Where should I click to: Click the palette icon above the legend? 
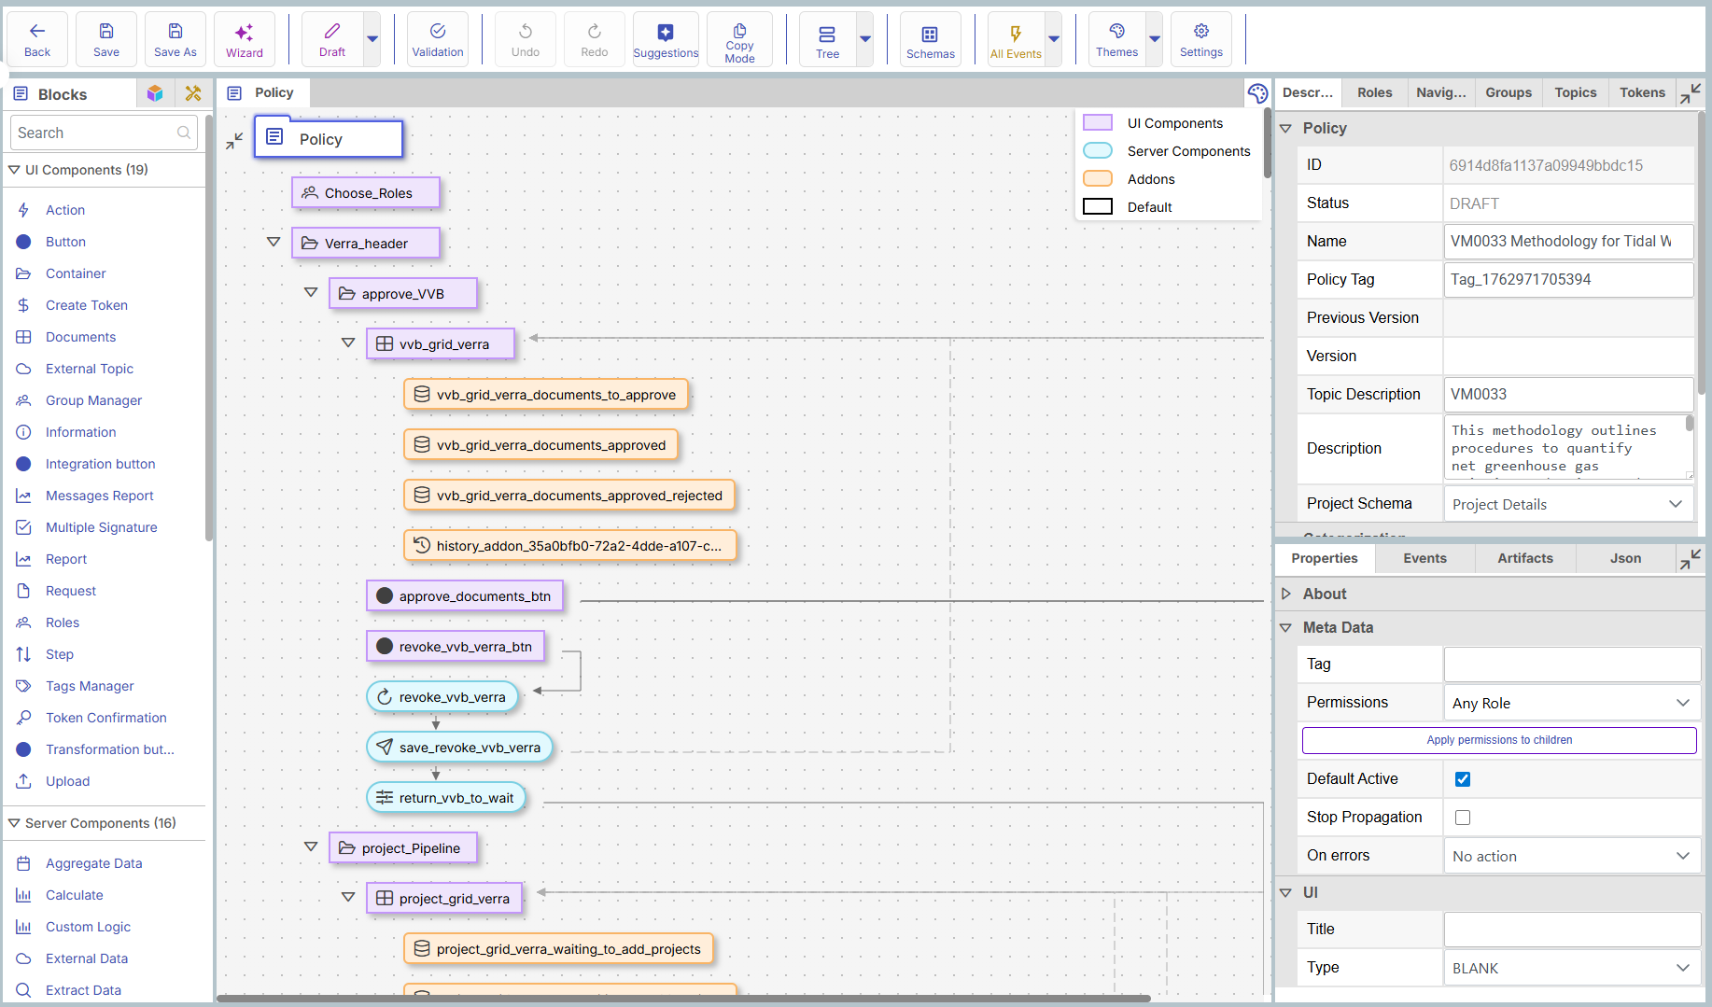tap(1257, 93)
